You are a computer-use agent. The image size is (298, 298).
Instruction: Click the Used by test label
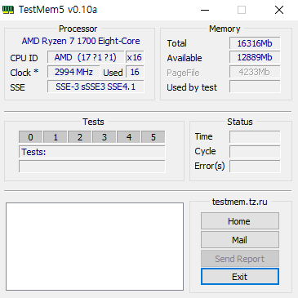192,87
